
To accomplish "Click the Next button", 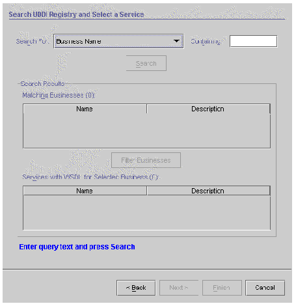I will [179, 288].
